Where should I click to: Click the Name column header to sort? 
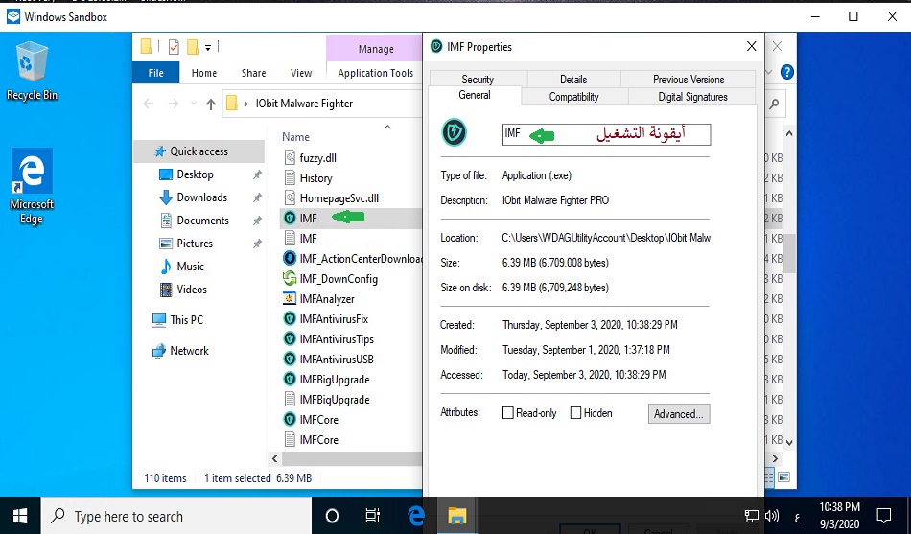click(296, 137)
